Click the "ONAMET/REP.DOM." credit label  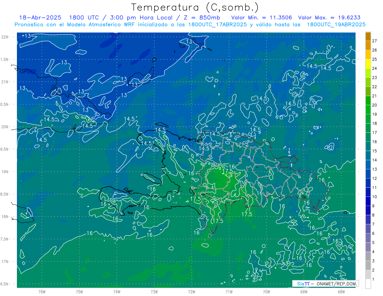[336, 284]
